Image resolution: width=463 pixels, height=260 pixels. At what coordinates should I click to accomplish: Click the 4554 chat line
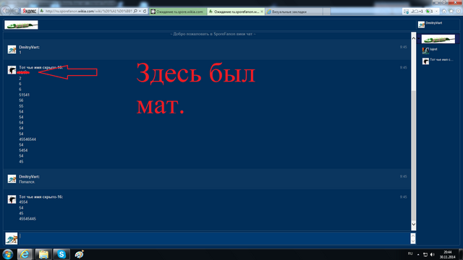pos(23,202)
